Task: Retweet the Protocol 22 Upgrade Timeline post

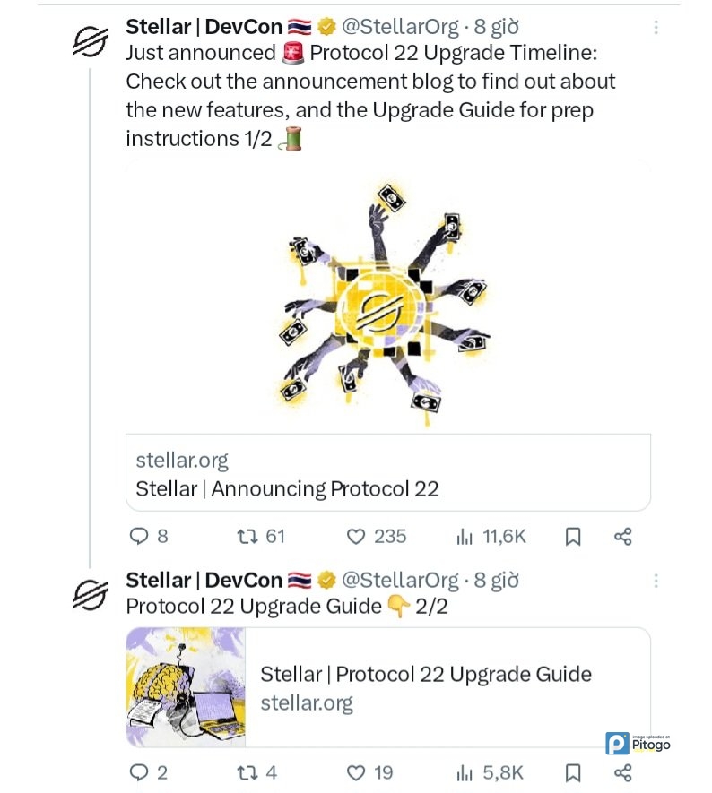Action: coord(246,537)
